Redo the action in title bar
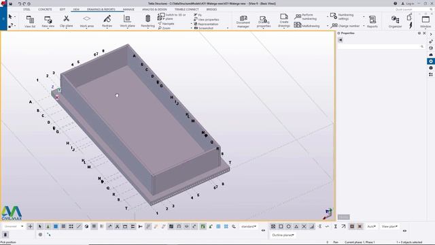Viewport: 435px width, 245px height. pos(24,4)
